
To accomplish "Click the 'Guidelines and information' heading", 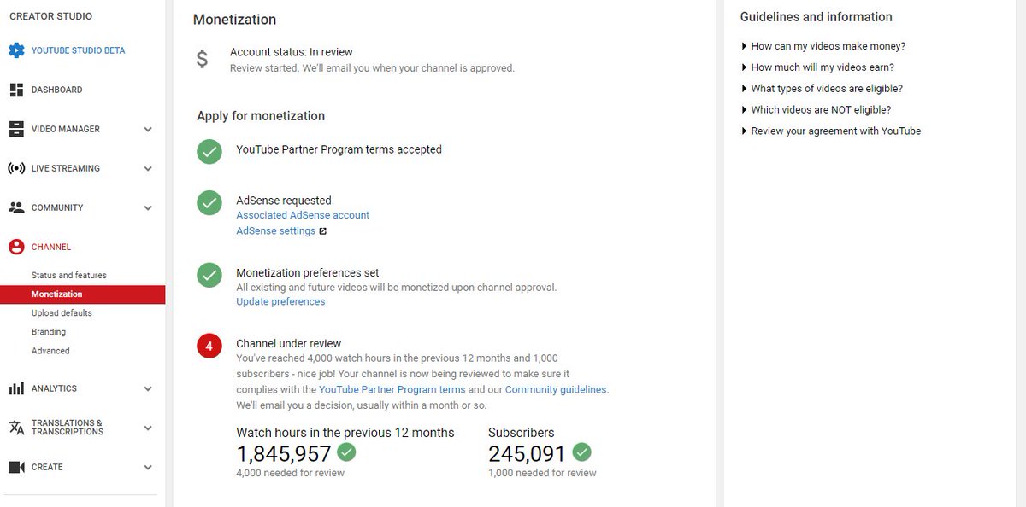I will (816, 17).
